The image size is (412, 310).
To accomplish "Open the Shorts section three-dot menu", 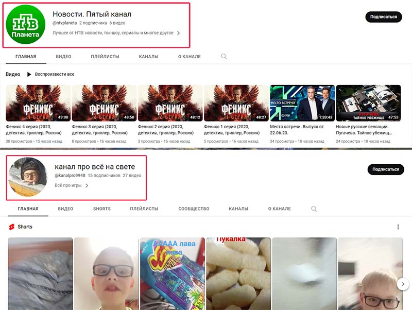I will click(x=398, y=227).
